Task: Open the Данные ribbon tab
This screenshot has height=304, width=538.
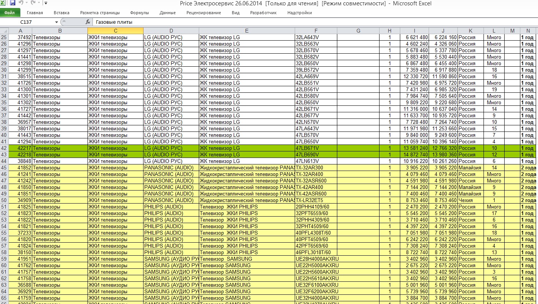Action: click(168, 13)
